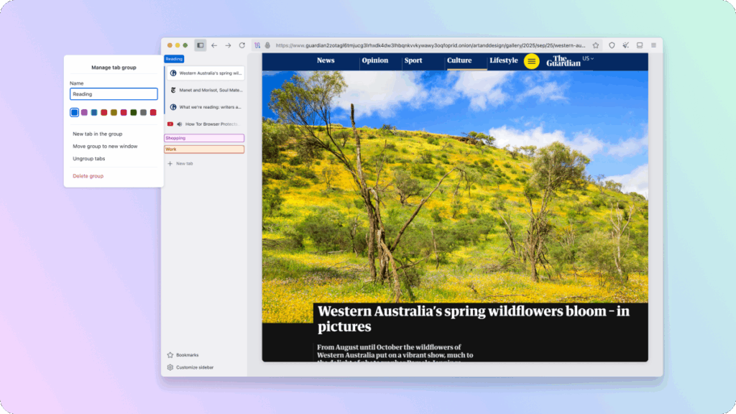This screenshot has height=414, width=736.
Task: Click Delete group in the dialog
Action: 87,175
